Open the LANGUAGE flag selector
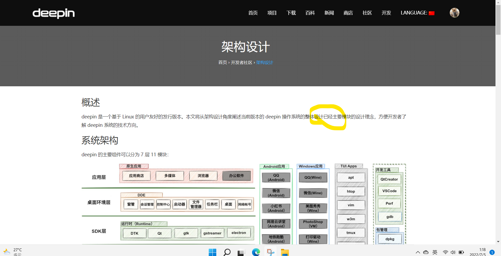The image size is (501, 256). click(x=432, y=12)
